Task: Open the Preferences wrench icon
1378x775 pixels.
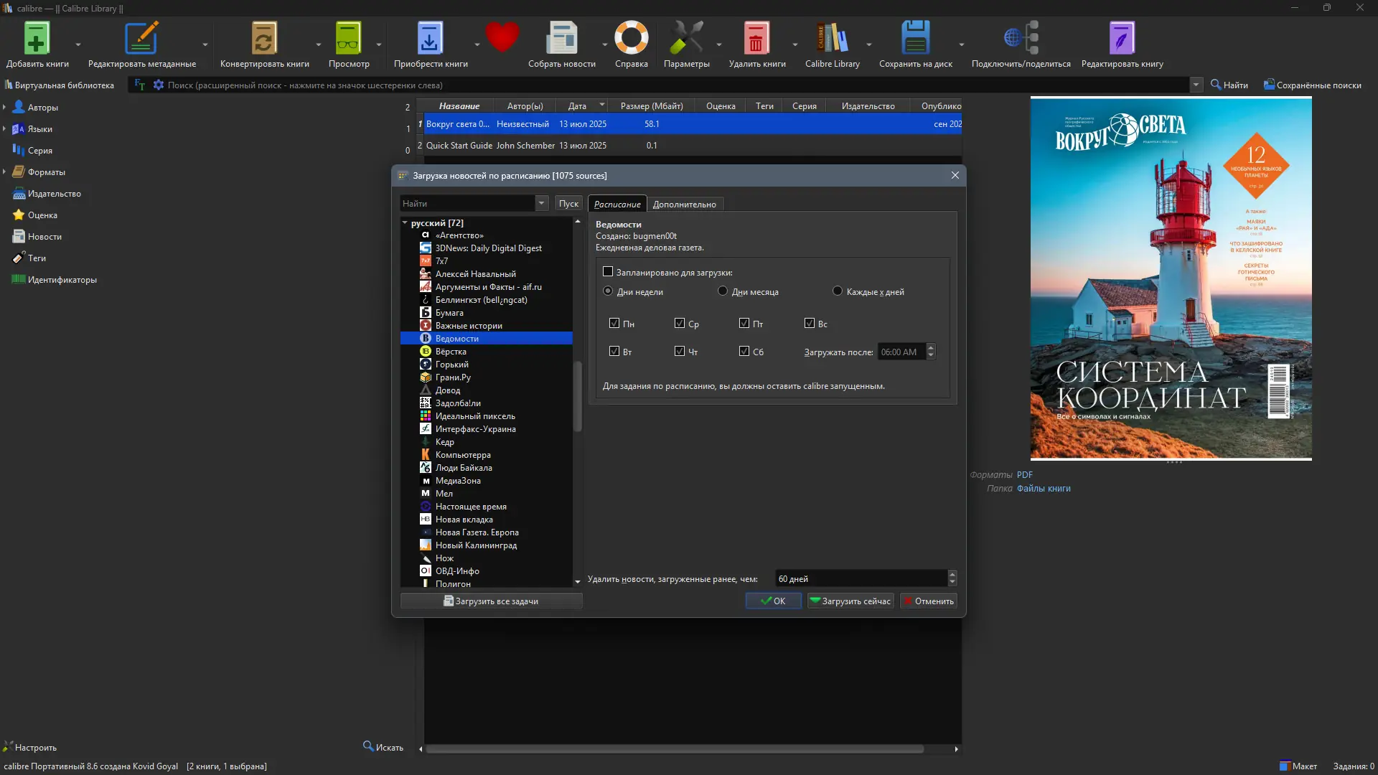Action: [x=686, y=39]
